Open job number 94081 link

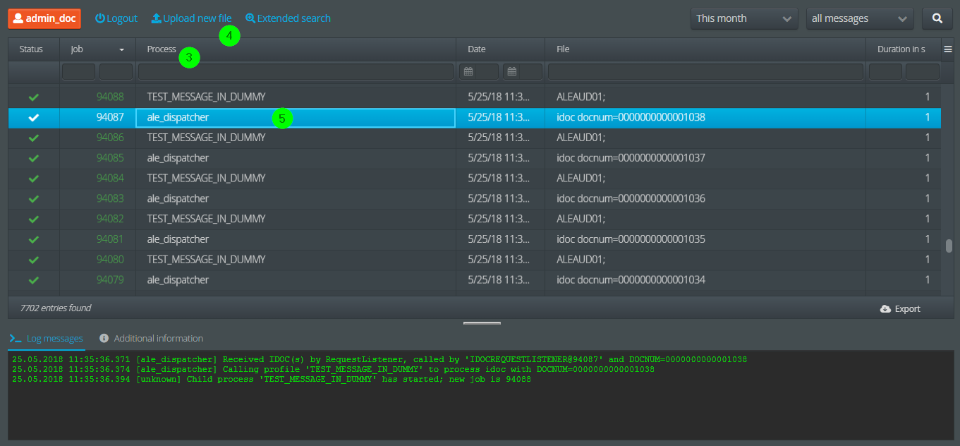tap(110, 239)
